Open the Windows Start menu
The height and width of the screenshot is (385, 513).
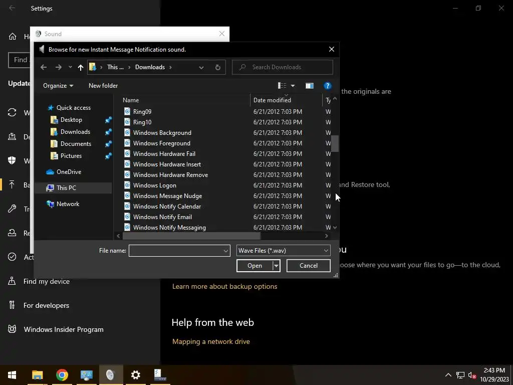(x=12, y=375)
